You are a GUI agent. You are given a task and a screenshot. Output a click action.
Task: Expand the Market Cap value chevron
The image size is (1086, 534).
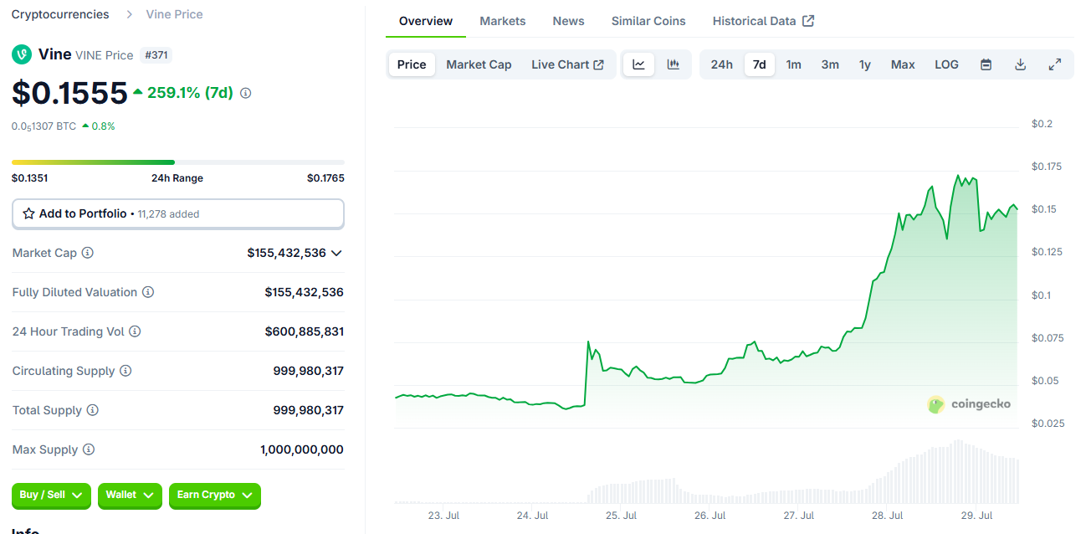336,253
